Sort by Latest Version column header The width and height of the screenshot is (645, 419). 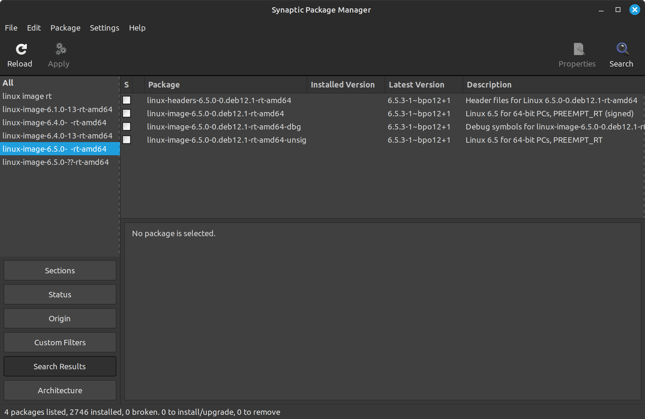424,85
